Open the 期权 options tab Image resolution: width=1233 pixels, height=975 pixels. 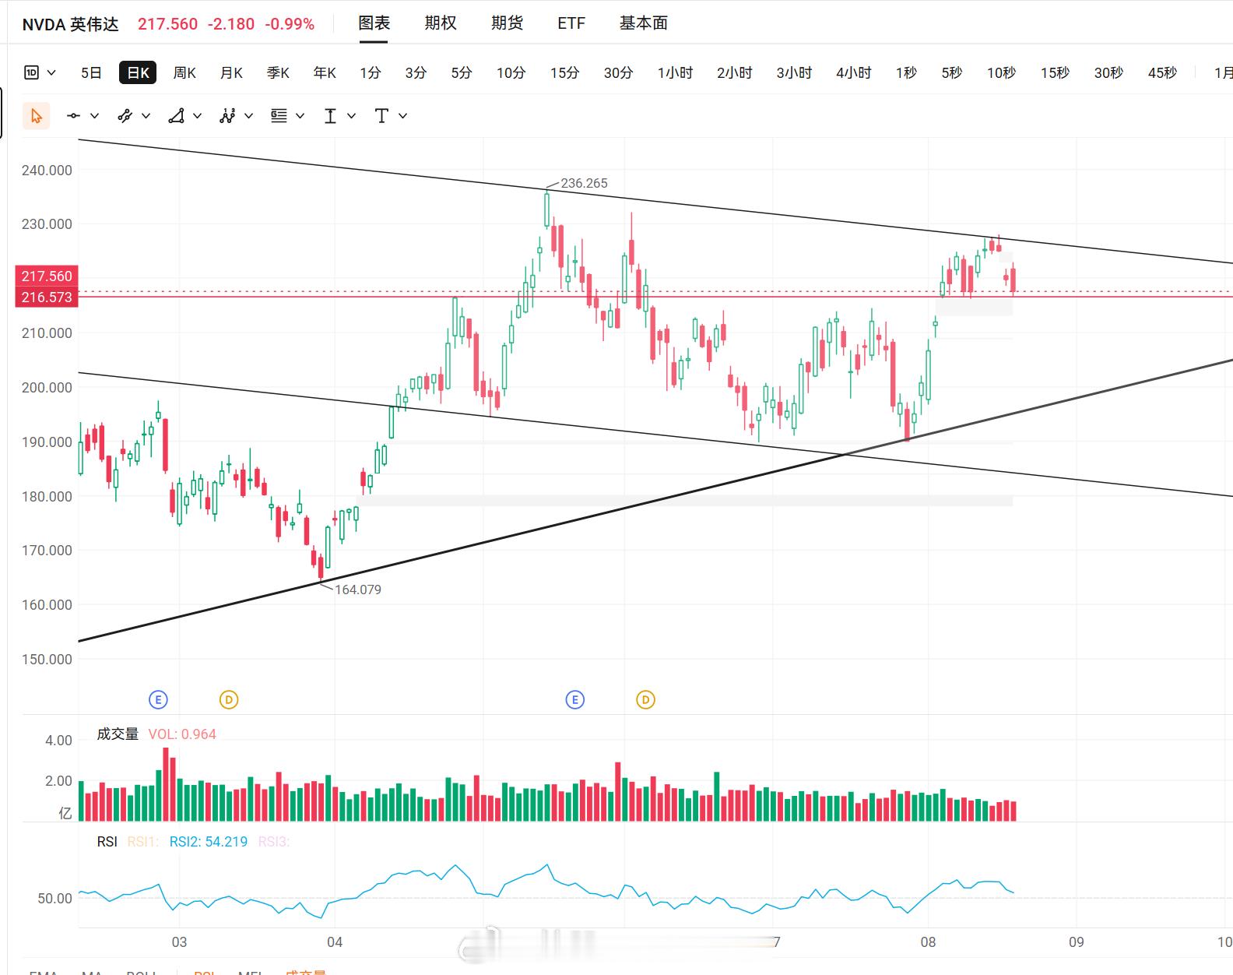(x=441, y=23)
